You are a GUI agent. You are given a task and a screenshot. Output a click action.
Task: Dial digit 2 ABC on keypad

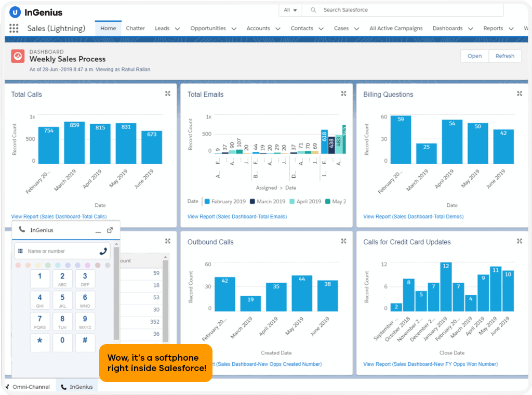coord(62,279)
